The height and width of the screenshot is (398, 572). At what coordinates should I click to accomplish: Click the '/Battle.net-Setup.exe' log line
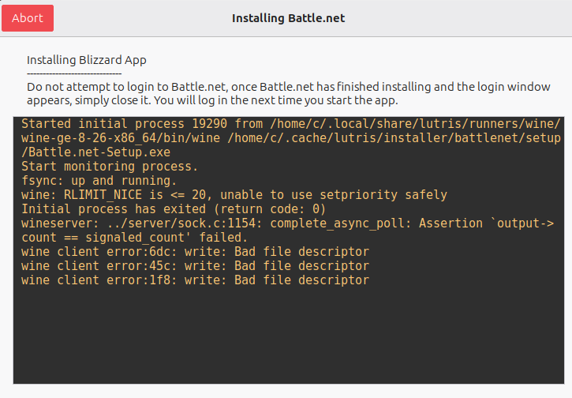coord(96,152)
